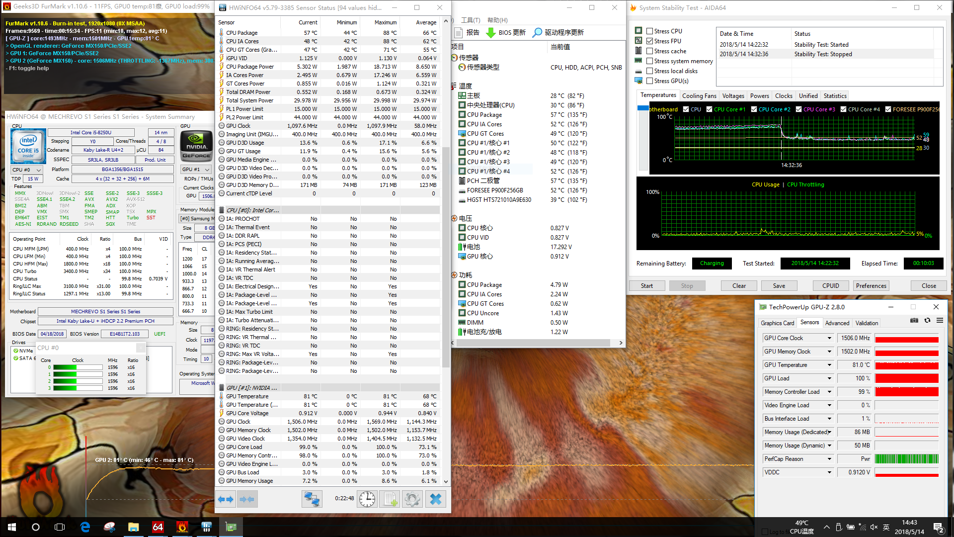Switch to GPU-Z Graphics Card tab

(x=777, y=323)
